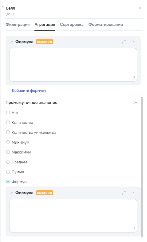
Task: Click the resize grip of top formula field
Action: 133,78
